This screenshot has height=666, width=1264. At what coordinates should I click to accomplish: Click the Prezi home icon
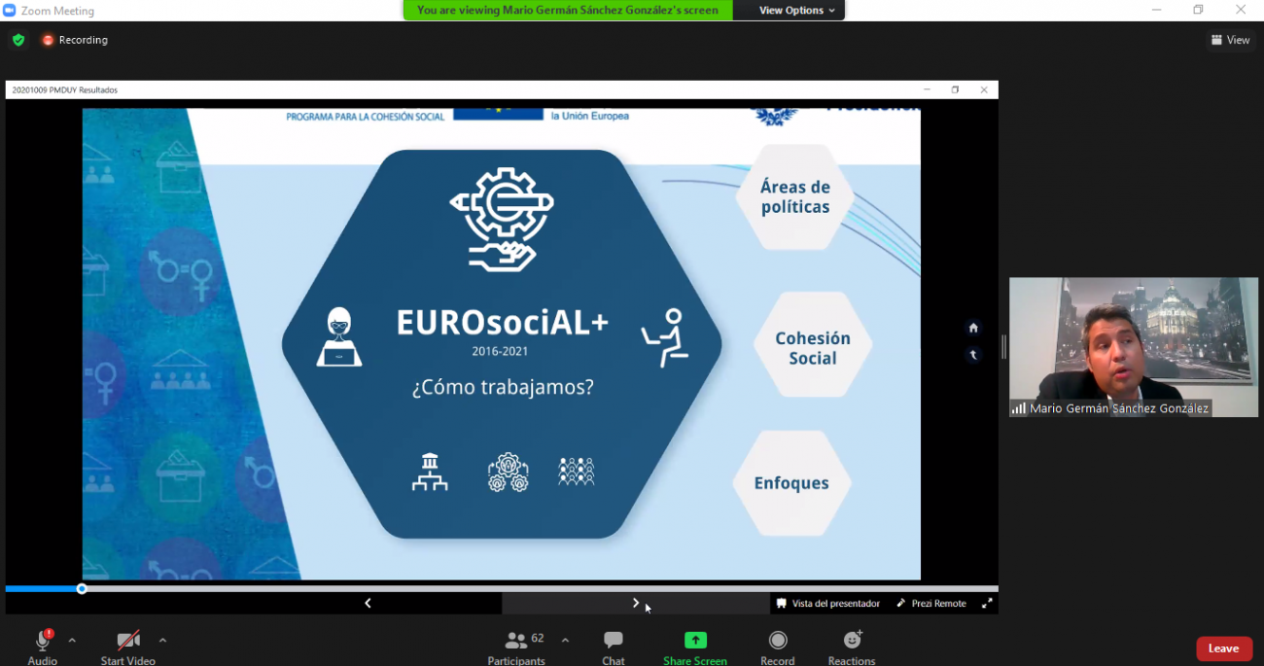tap(973, 328)
